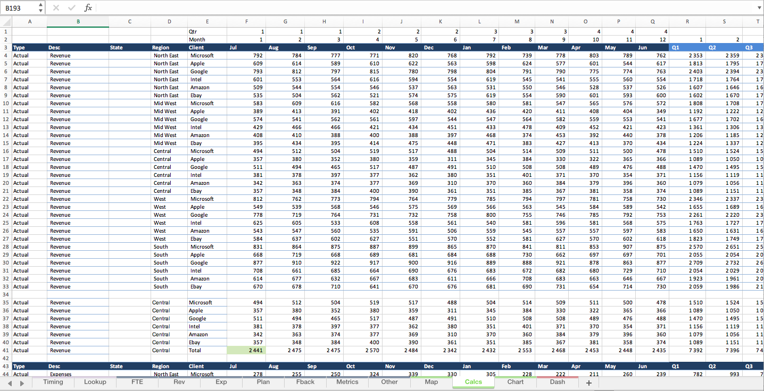Click the Q1 header cell in row 3

[x=687, y=47]
